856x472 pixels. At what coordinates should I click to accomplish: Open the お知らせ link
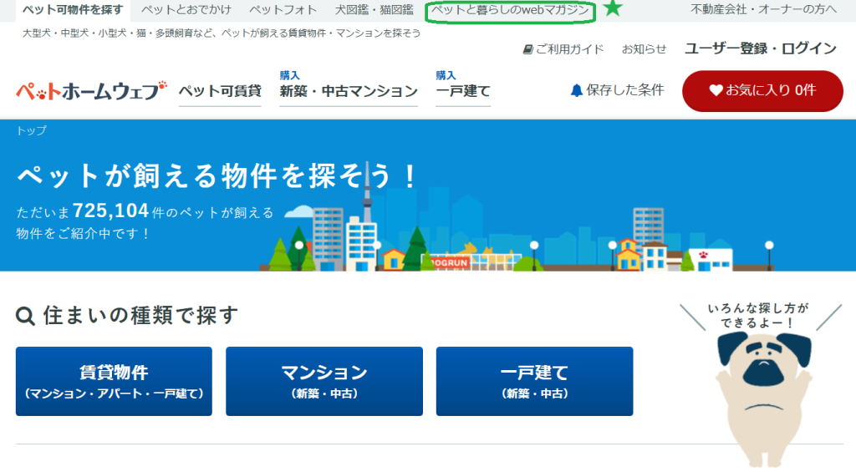(x=644, y=49)
